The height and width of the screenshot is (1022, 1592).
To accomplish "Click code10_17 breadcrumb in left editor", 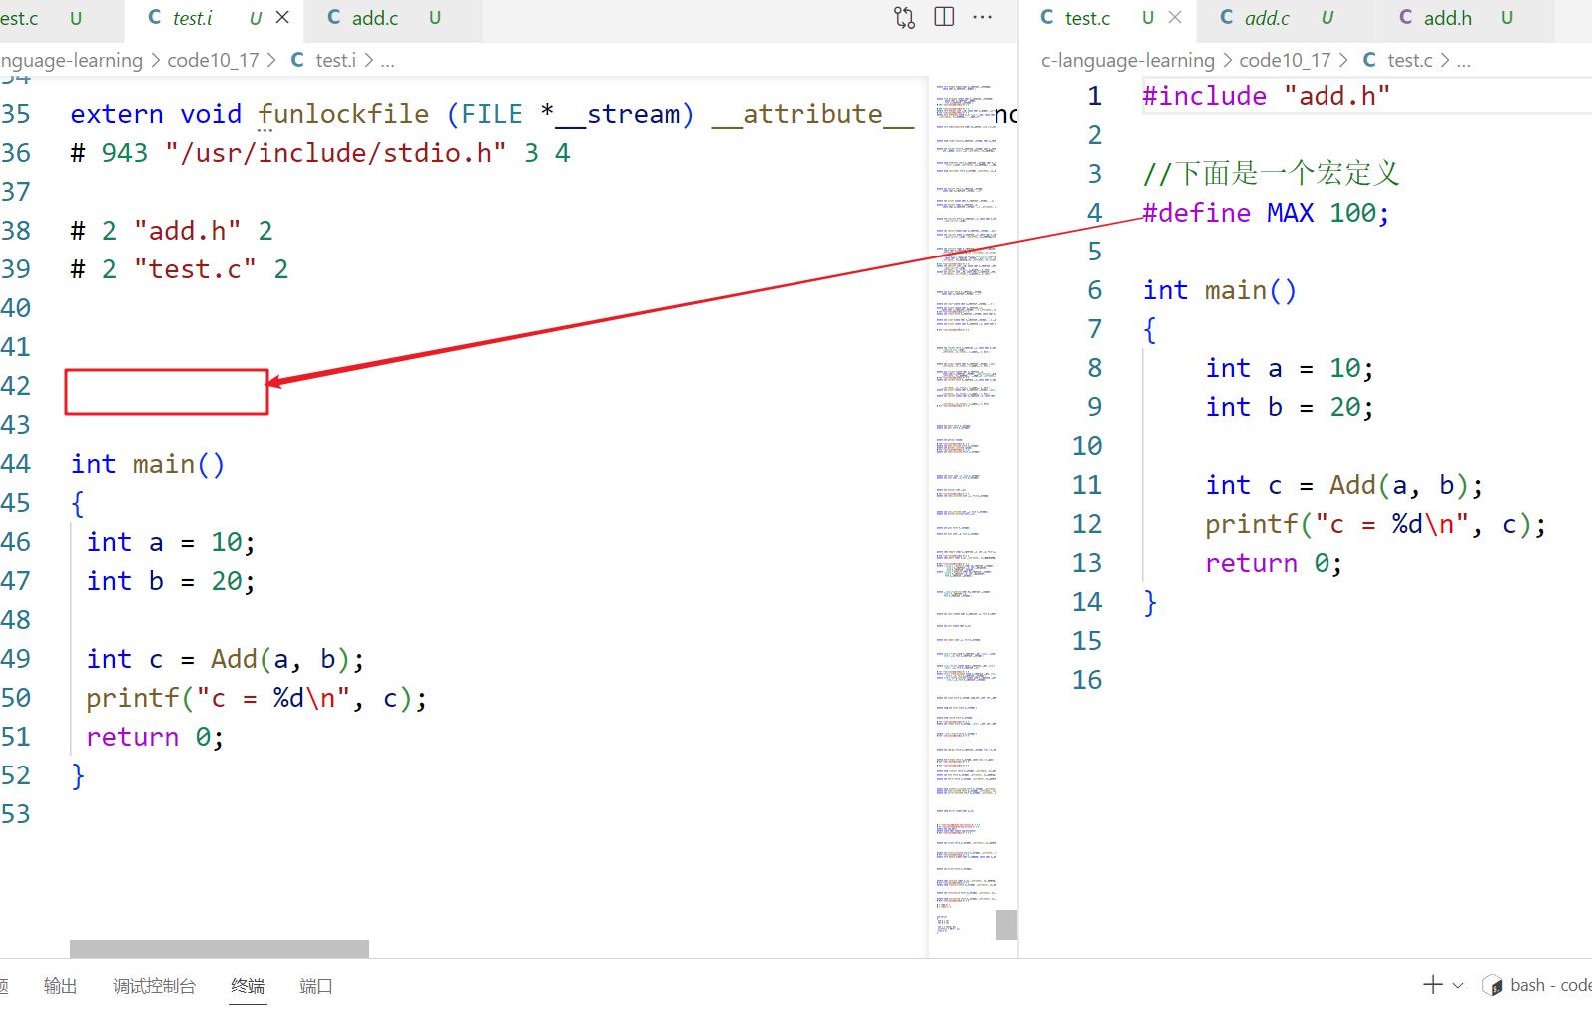I will 213,60.
